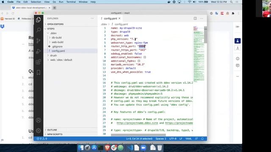Expand the OPEN EDITORS section
This screenshot has width=271, height=152.
click(71, 24)
